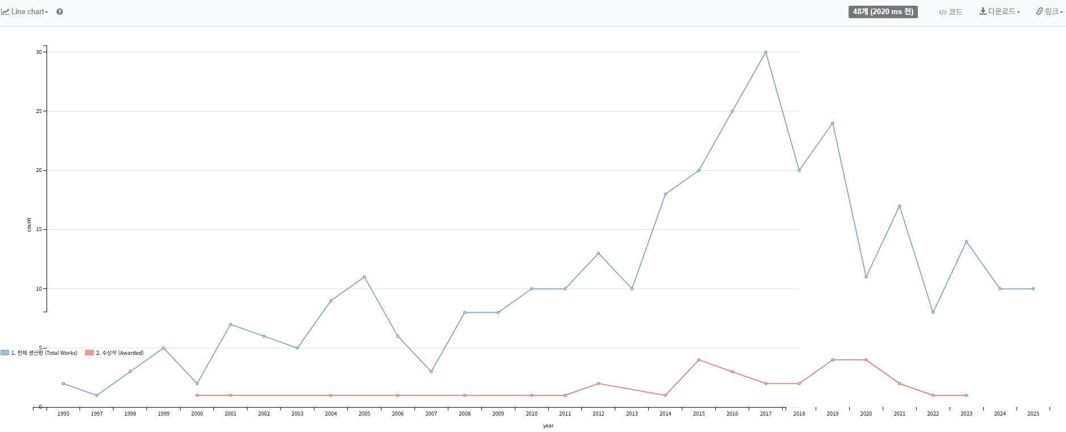Click the 2012 Awarded data point

click(598, 384)
